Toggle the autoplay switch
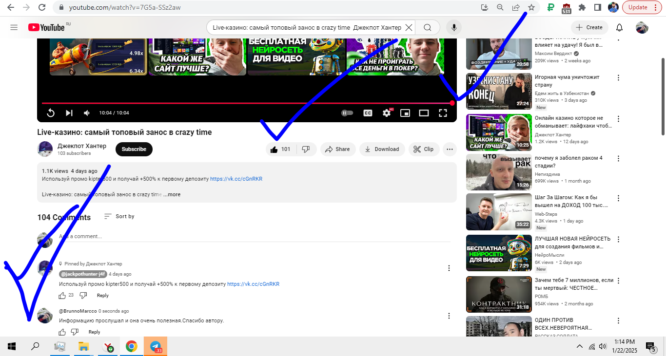The width and height of the screenshot is (666, 356). point(347,113)
